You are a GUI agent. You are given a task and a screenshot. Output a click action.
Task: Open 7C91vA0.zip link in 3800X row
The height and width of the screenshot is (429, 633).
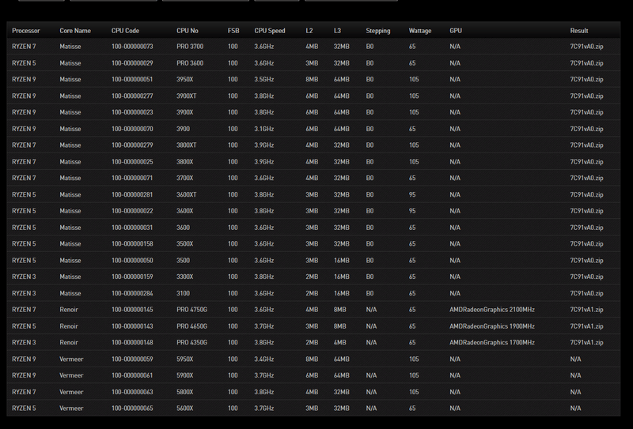coord(586,162)
